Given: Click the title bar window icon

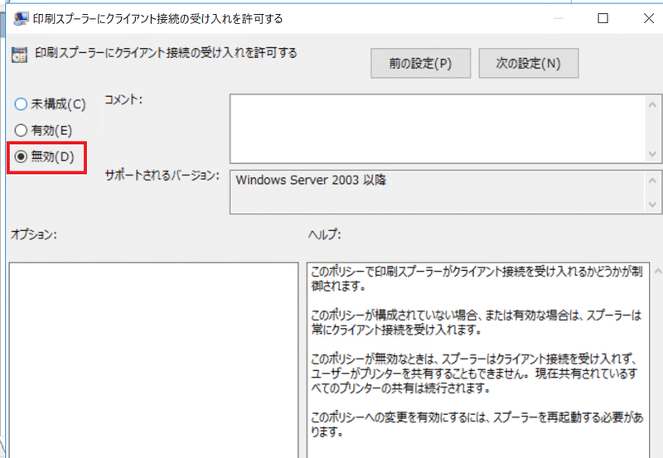Looking at the screenshot, I should click(21, 18).
